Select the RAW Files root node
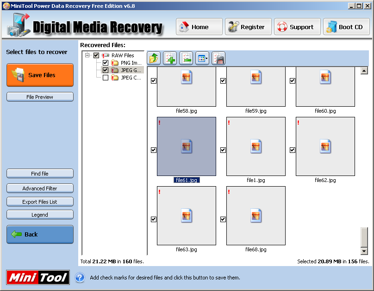374x291 pixels. point(123,55)
